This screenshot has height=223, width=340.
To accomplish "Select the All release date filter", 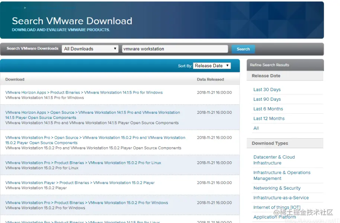I will [x=256, y=128].
